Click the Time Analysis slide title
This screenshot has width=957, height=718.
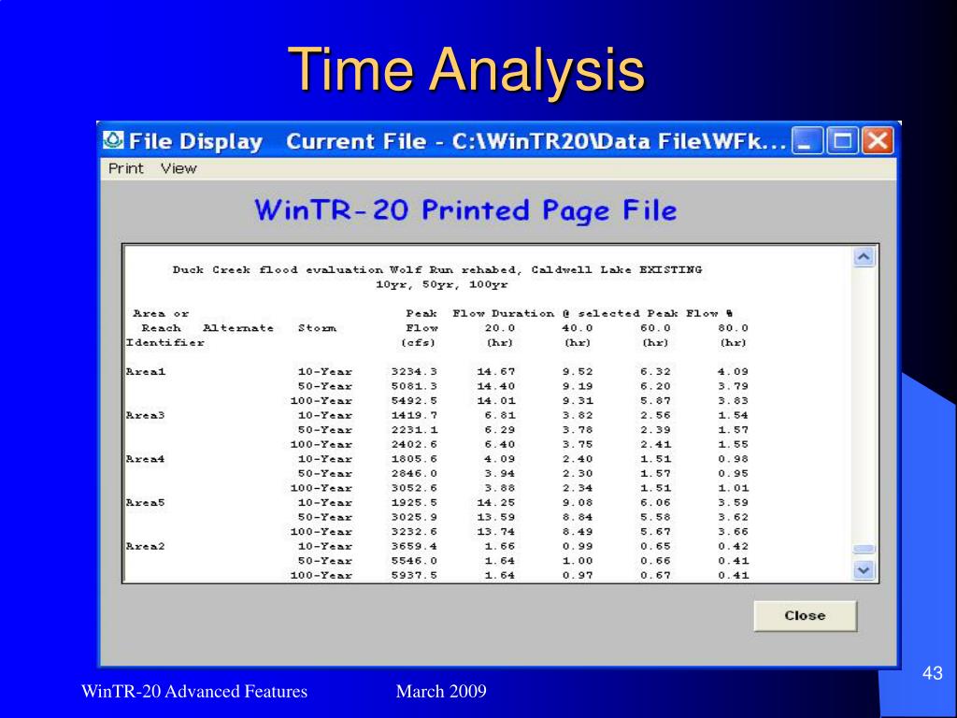[466, 69]
